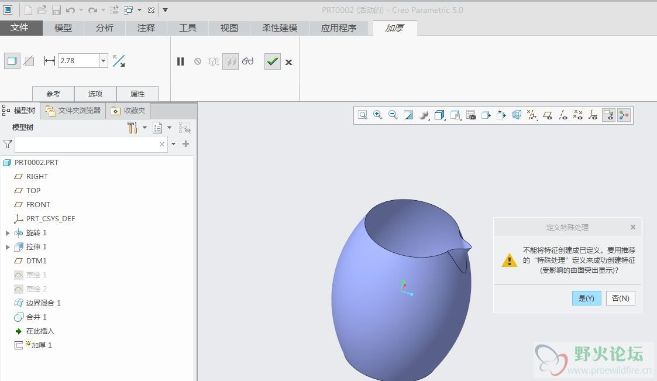
Task: Click the undo arrow icon
Action: (70, 10)
